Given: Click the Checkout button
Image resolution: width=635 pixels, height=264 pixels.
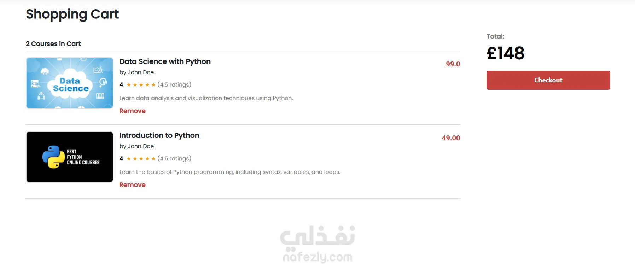Looking at the screenshot, I should tap(548, 80).
